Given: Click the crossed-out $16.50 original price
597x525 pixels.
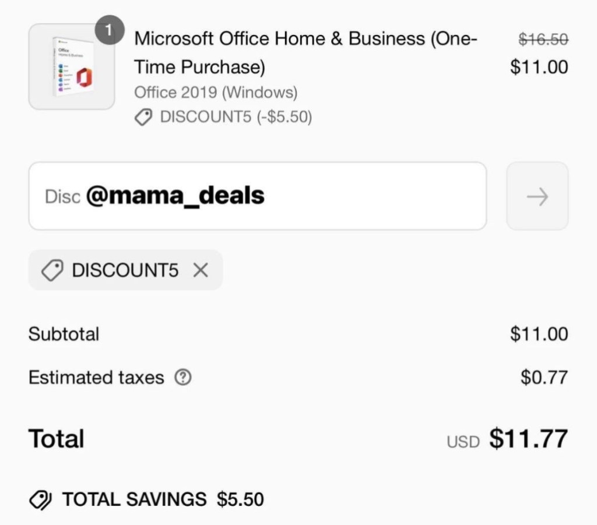Looking at the screenshot, I should [x=543, y=39].
